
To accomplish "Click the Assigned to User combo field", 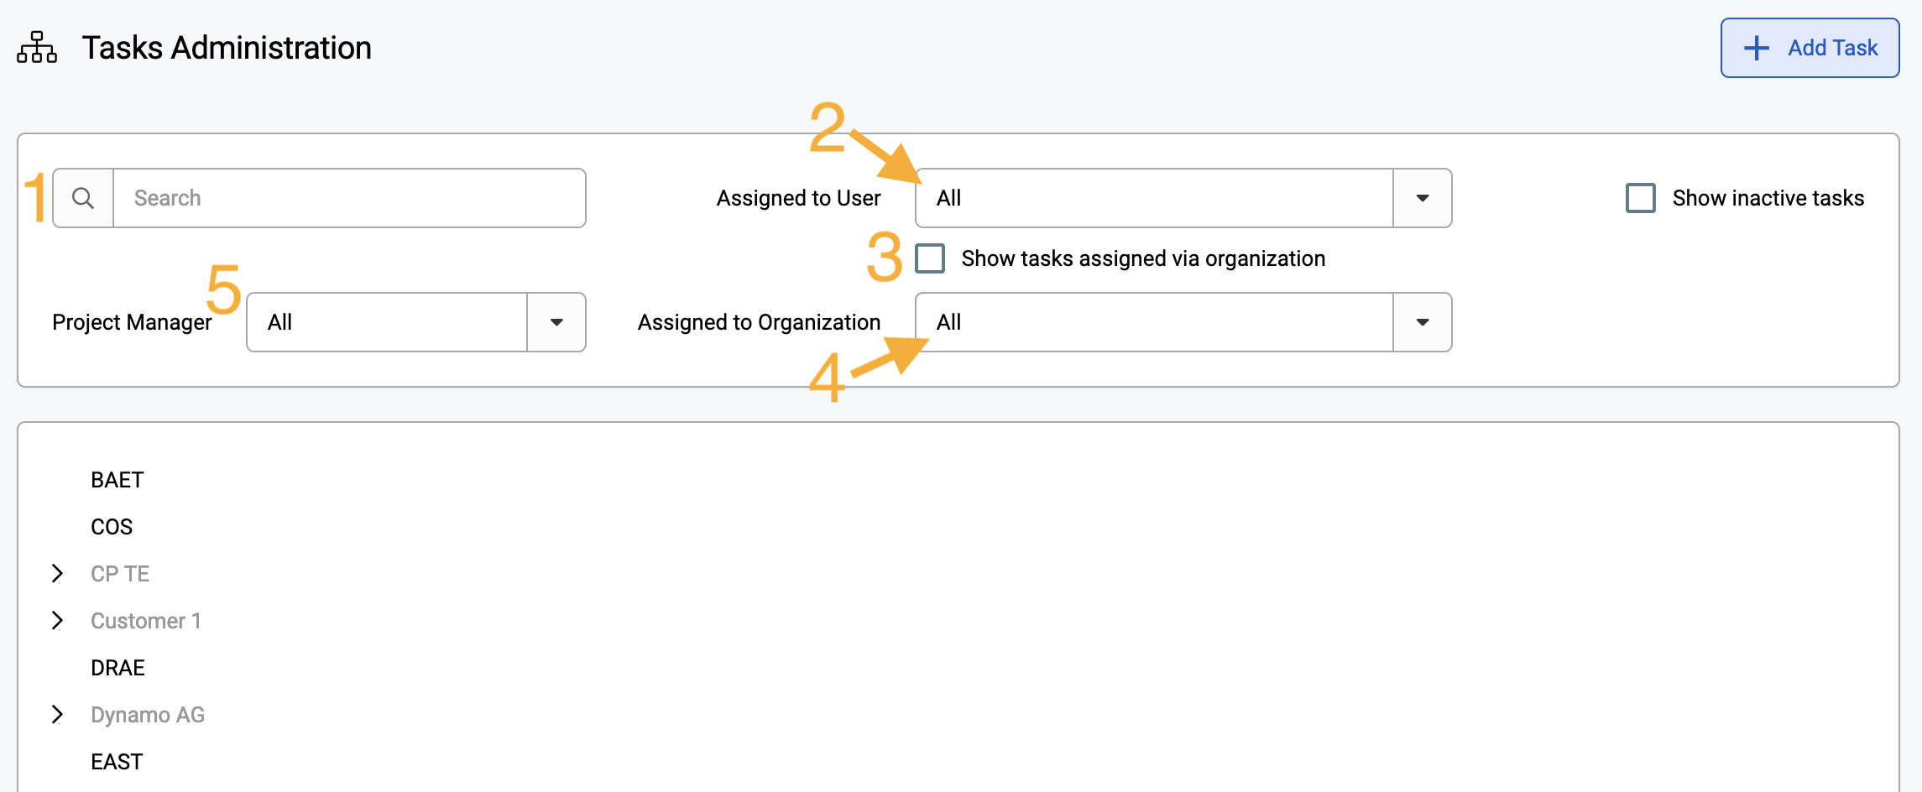I will 1154,198.
